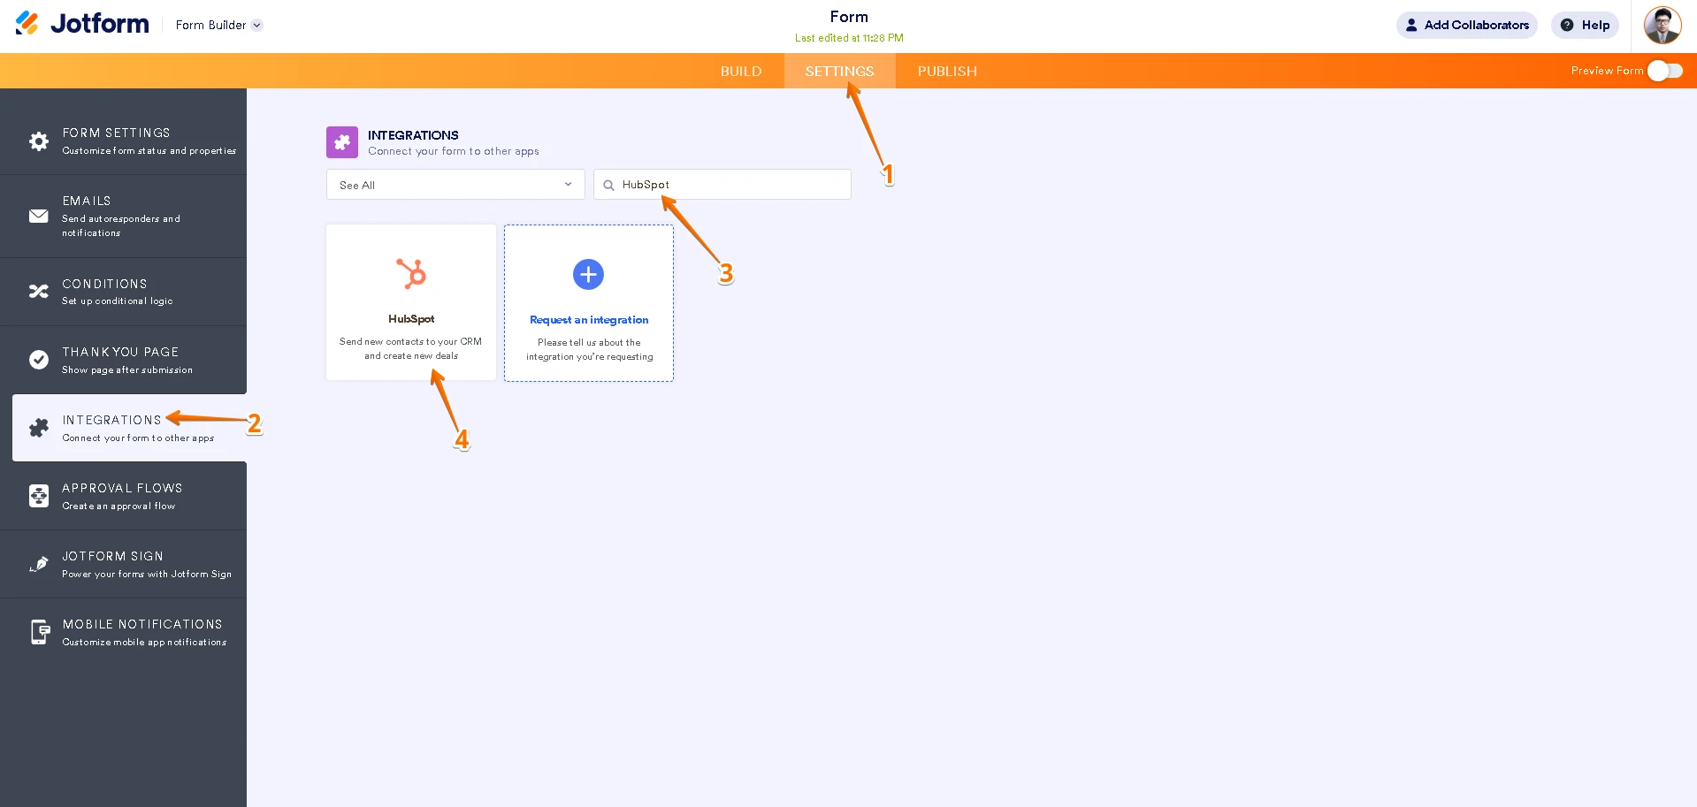Click Request an integration
This screenshot has width=1697, height=807.
pos(588,320)
